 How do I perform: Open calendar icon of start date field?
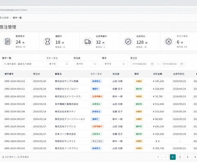(152, 64)
